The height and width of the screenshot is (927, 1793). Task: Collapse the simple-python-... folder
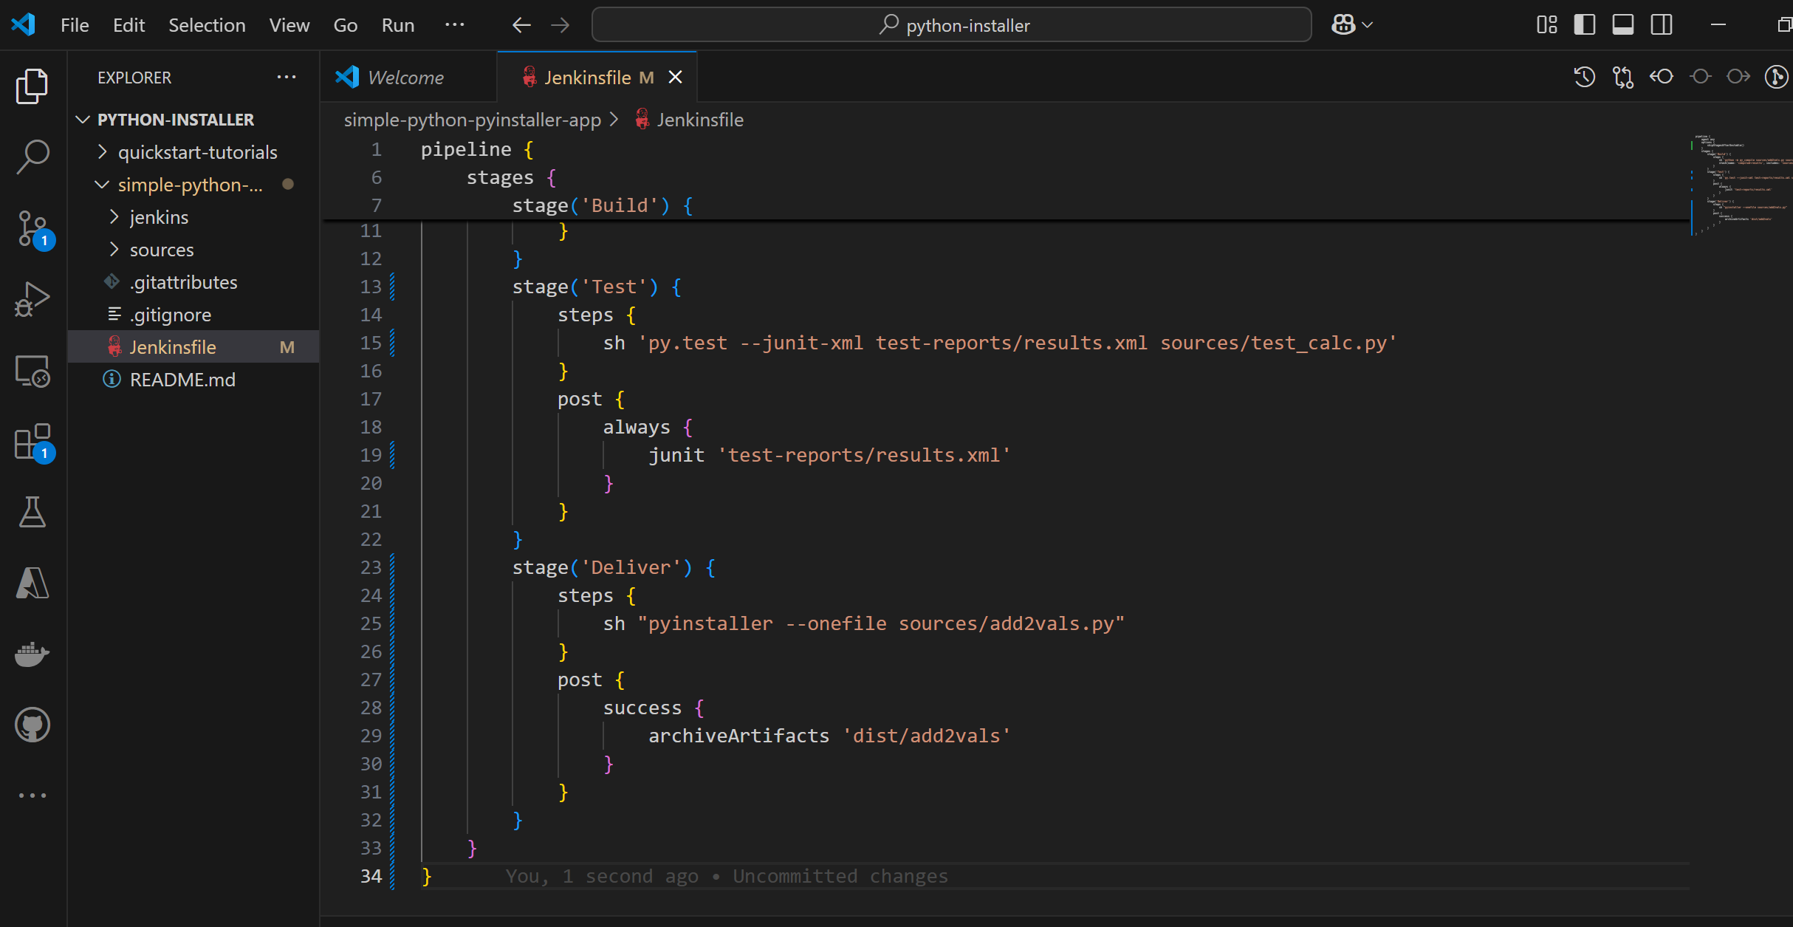[x=103, y=185]
